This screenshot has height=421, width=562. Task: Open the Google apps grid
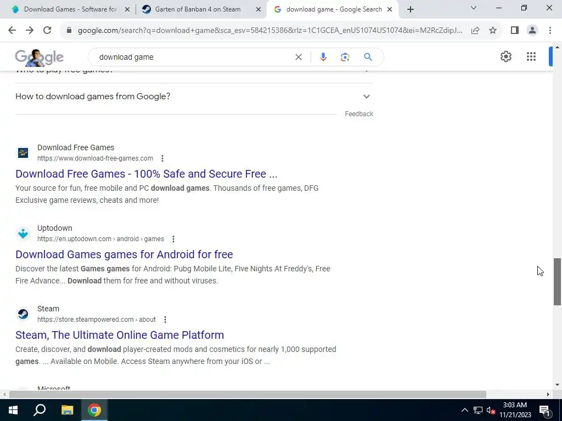pos(531,56)
